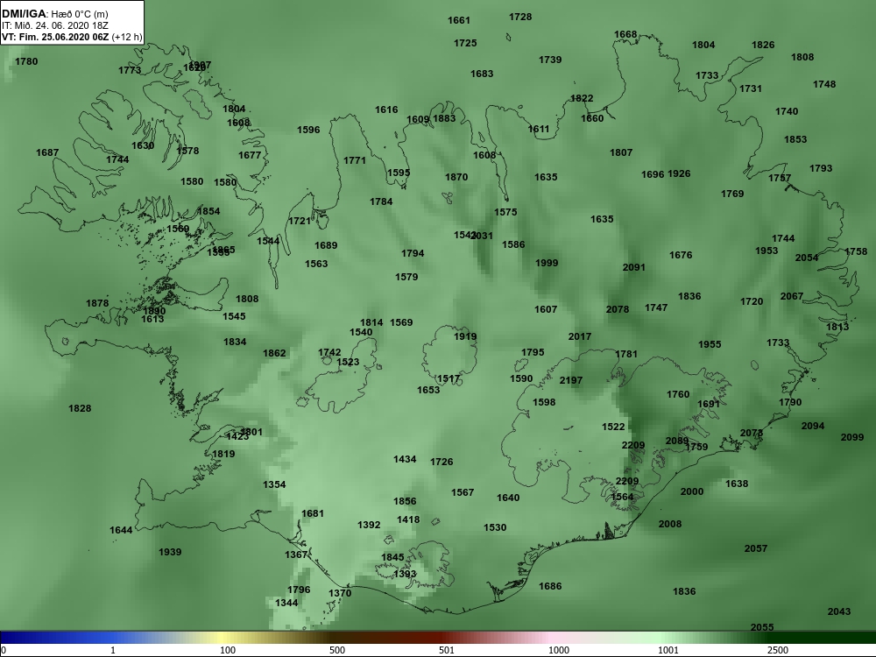Click the 1687 map value
Viewport: 876px width, 657px height.
click(47, 153)
